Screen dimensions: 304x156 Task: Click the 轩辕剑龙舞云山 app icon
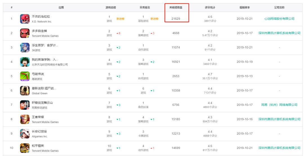click(x=25, y=105)
